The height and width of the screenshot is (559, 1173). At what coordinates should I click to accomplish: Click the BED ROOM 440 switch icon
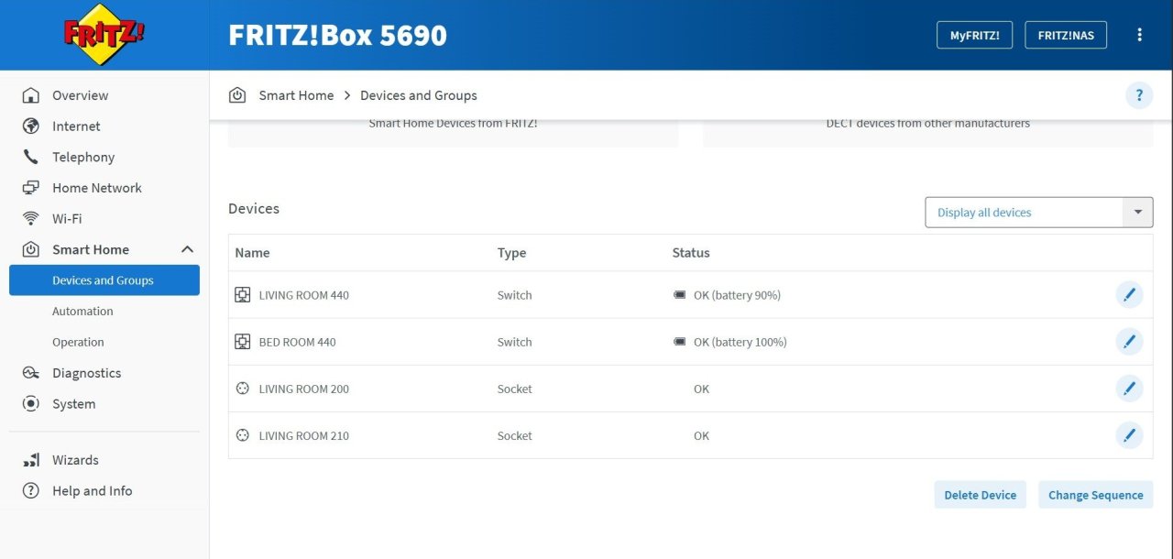[243, 342]
